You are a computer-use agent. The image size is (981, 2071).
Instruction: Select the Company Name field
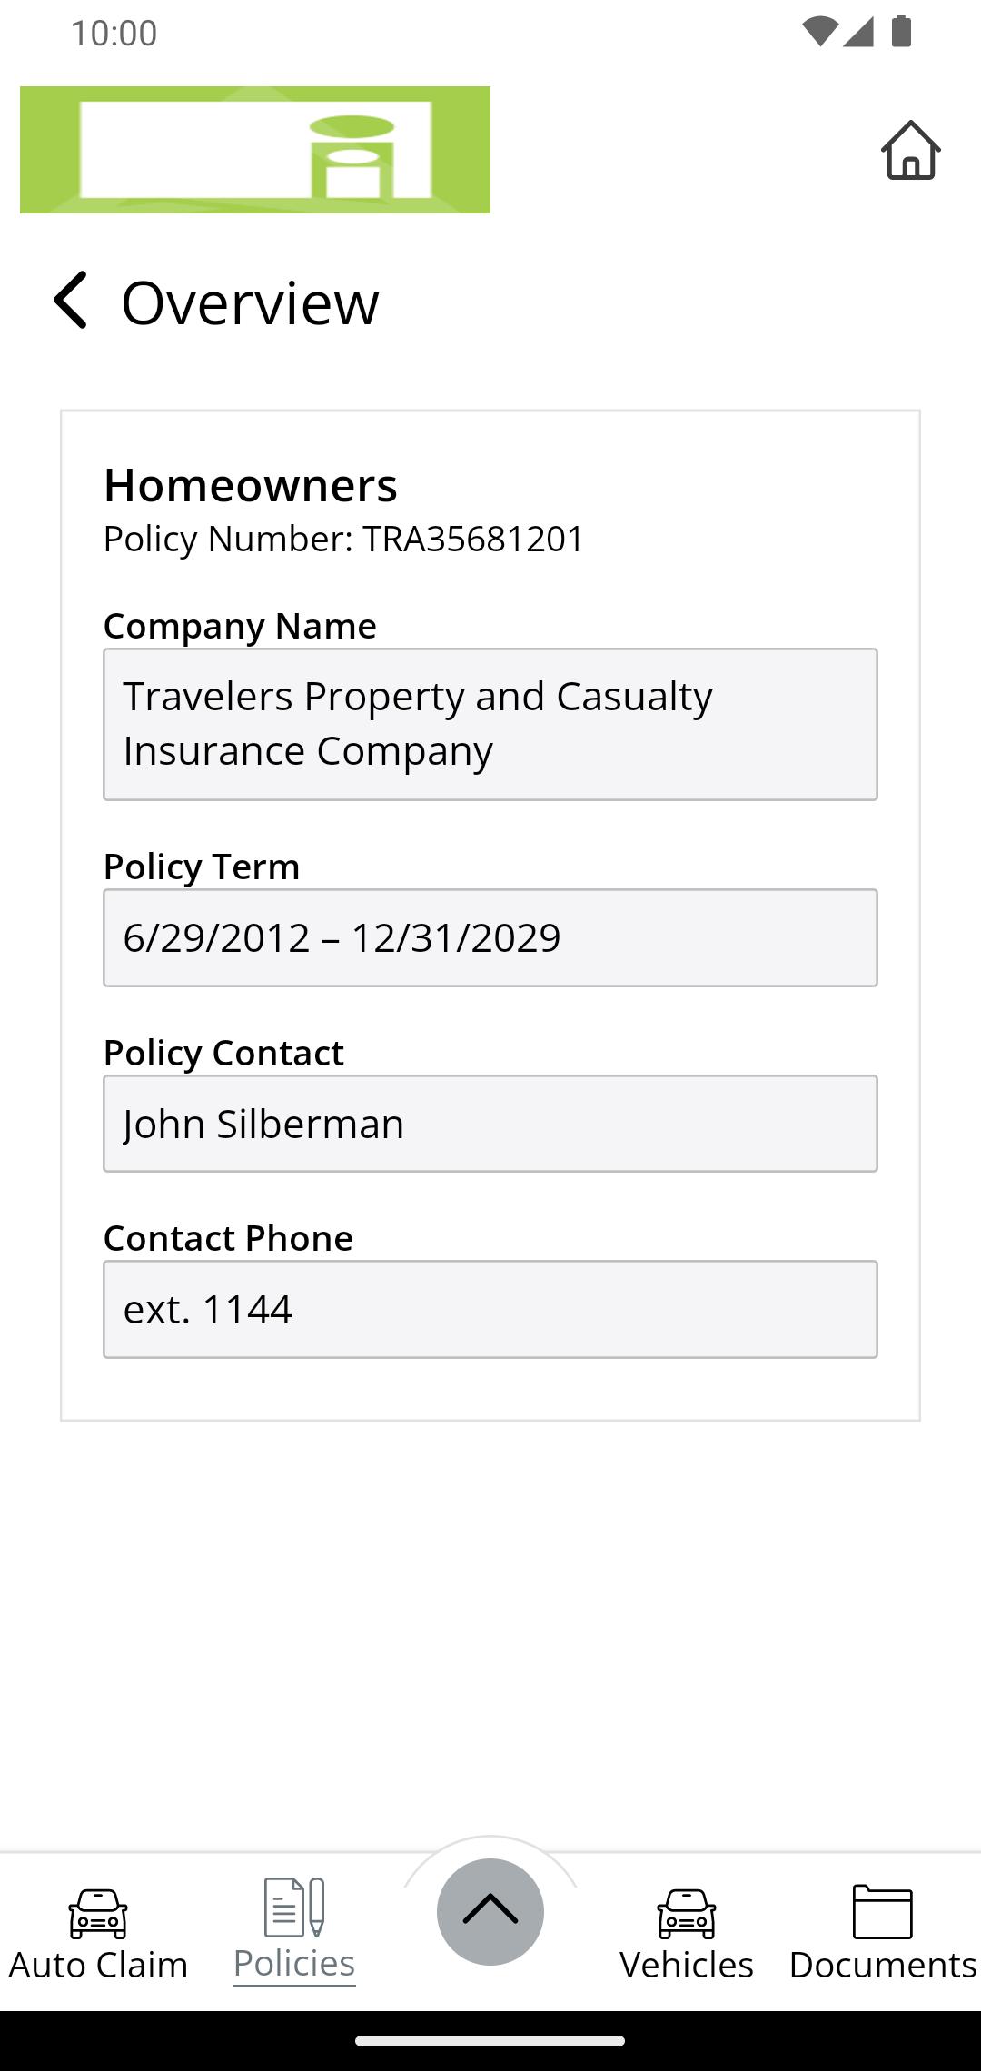coord(490,724)
